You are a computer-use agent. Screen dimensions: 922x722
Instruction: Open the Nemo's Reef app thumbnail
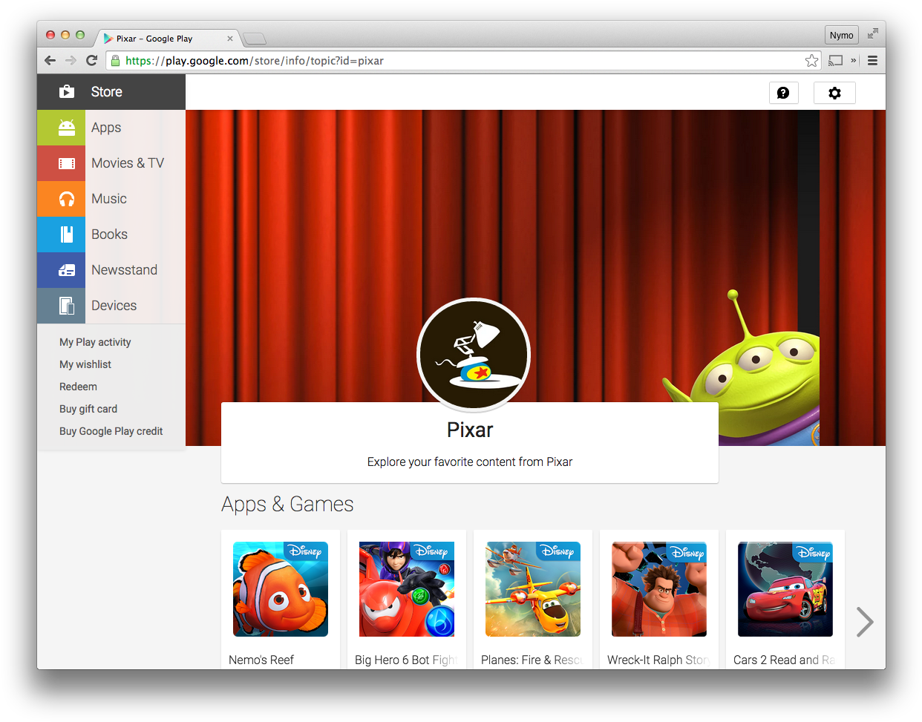280,589
